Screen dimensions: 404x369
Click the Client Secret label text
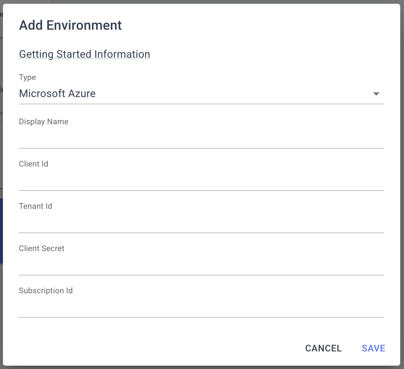[41, 249]
